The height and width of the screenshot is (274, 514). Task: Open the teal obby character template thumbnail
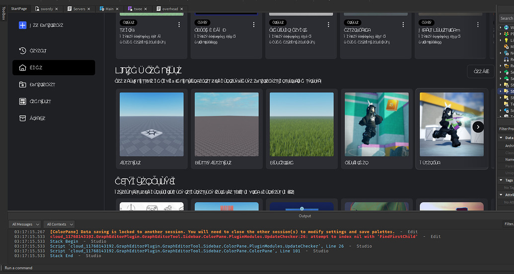(x=376, y=124)
